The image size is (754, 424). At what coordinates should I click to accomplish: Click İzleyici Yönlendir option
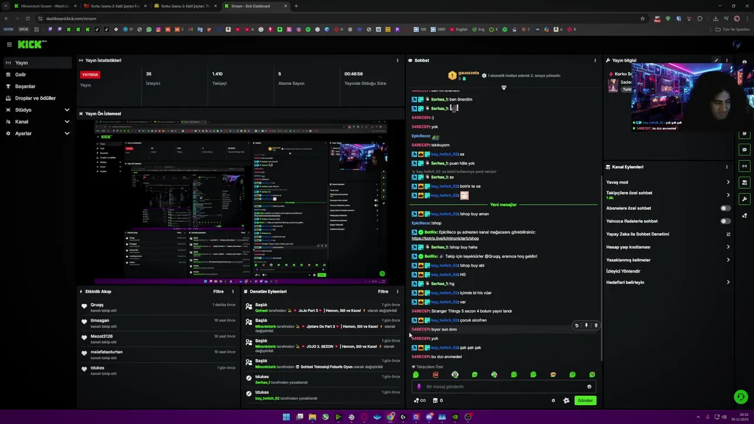point(623,271)
